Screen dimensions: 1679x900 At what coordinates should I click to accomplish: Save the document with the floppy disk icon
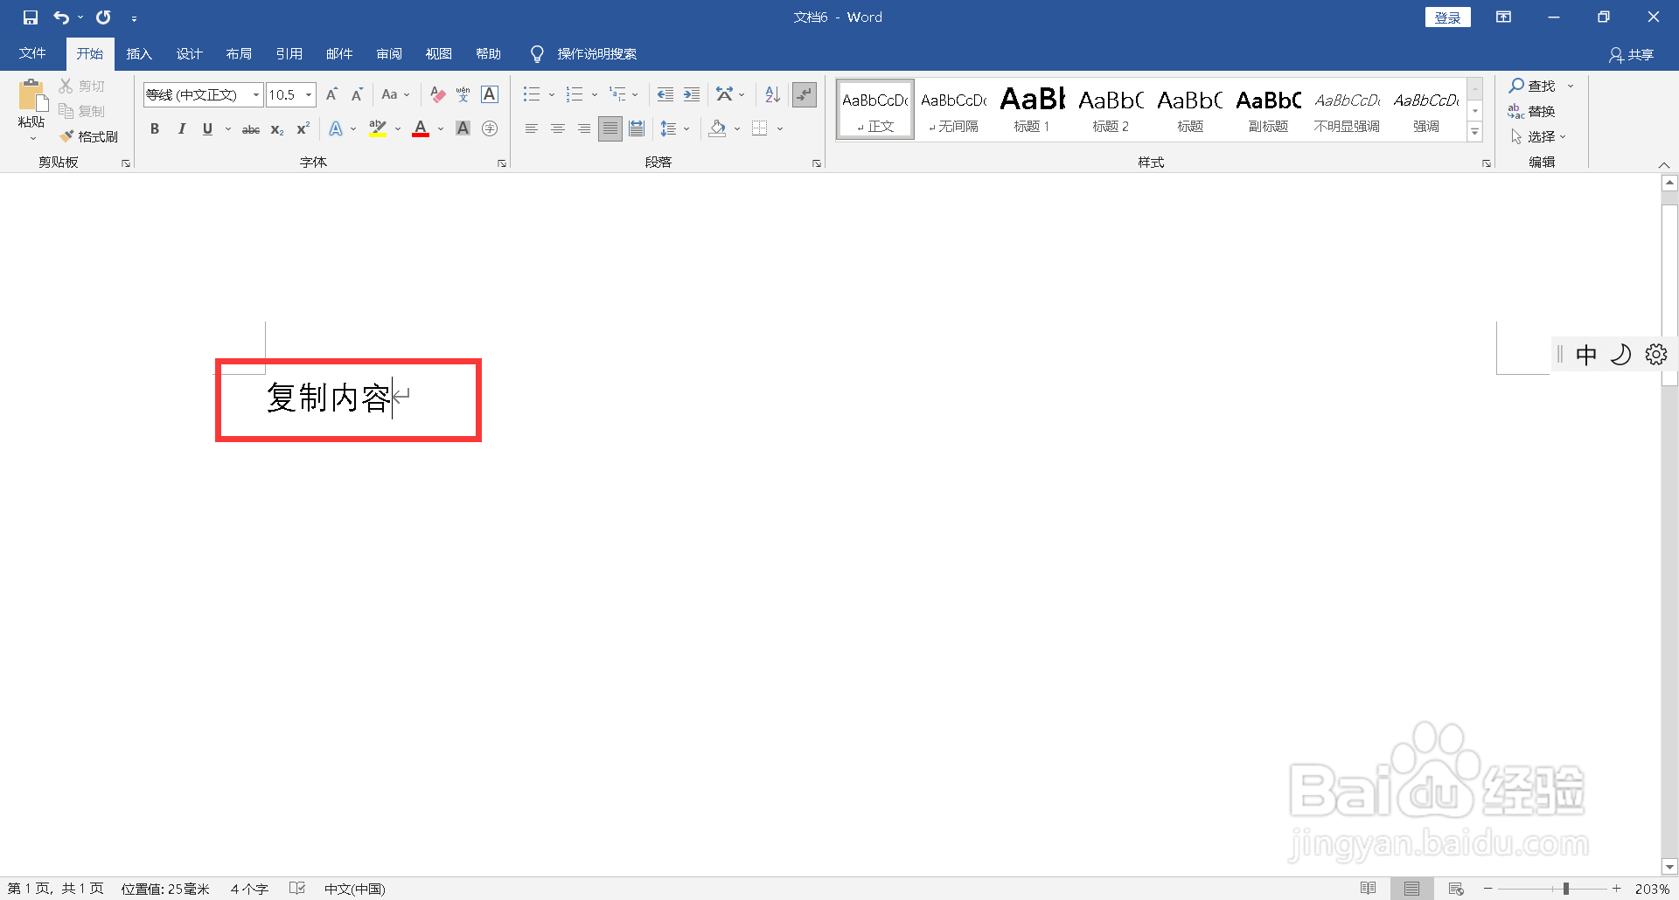coord(31,17)
